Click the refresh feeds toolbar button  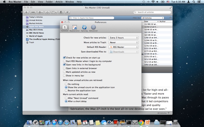[x=47, y=12]
